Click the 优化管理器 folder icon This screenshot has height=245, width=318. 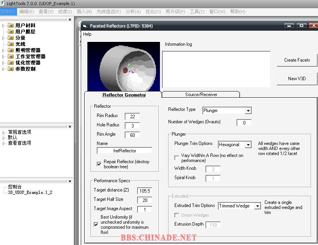point(11,63)
